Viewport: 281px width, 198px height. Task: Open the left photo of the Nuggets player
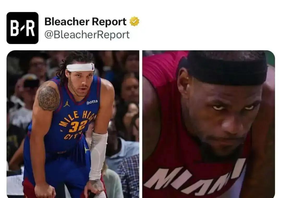point(73,124)
